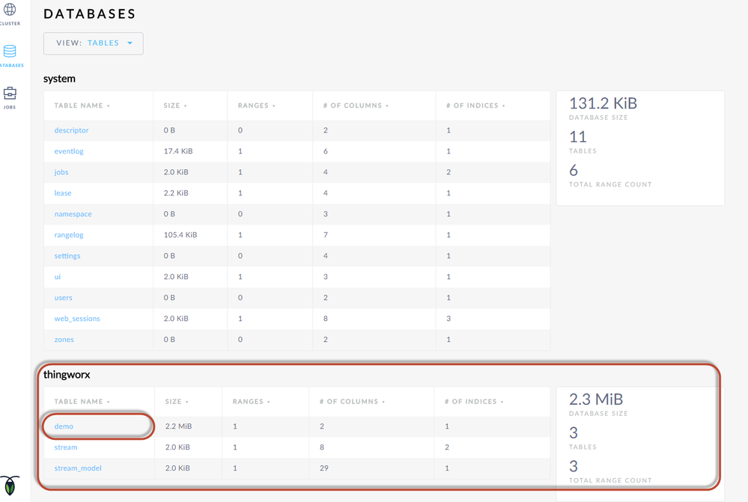
Task: Open the web_sessions table link
Action: tap(77, 319)
